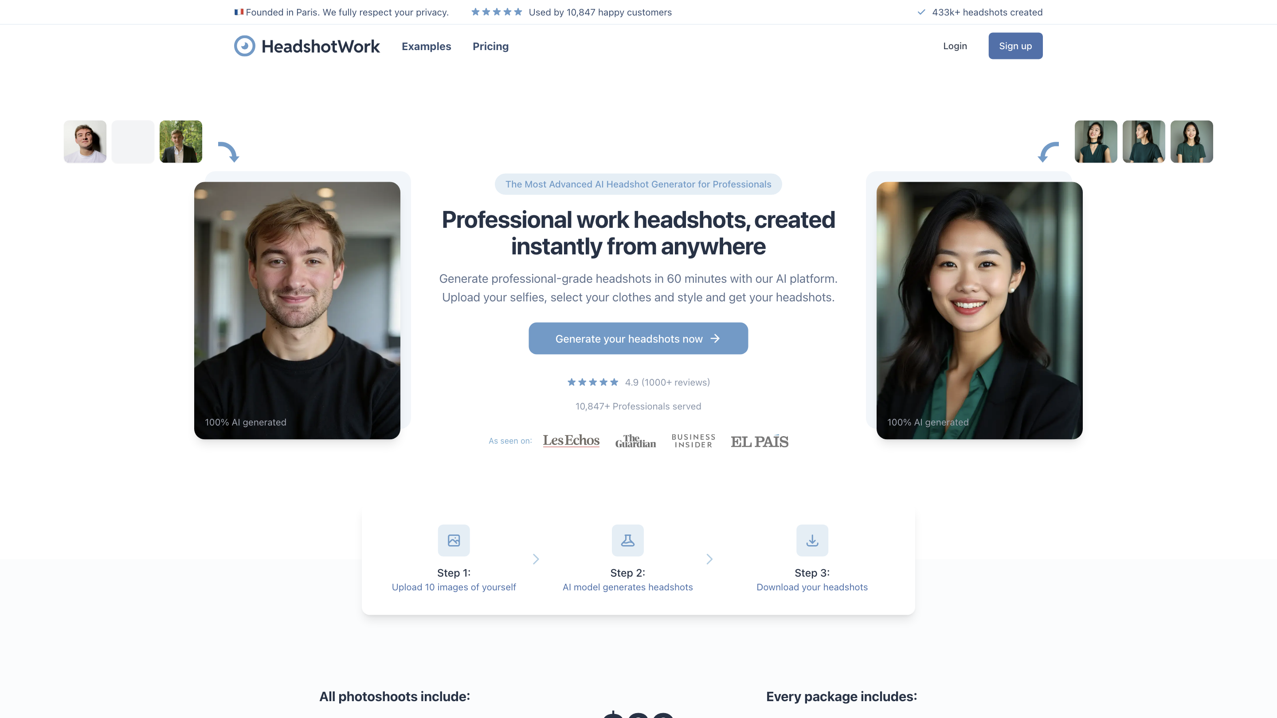Click the curved arrow near the female thumbnails
Viewport: 1277px width, 718px height.
point(1049,152)
